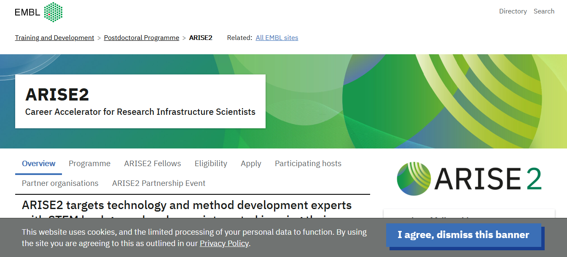This screenshot has height=257, width=567.
Task: Select the Participating hosts tab
Action: click(x=308, y=164)
